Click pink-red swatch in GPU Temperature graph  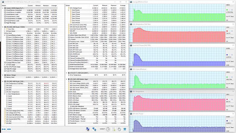227,100
